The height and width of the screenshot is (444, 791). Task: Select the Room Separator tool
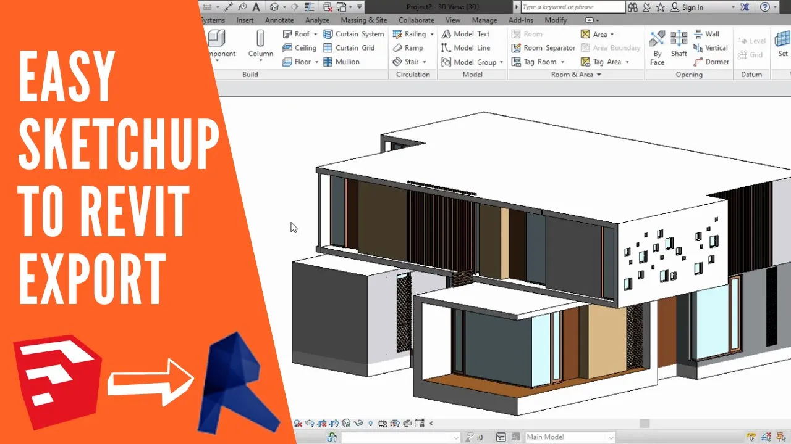[543, 47]
